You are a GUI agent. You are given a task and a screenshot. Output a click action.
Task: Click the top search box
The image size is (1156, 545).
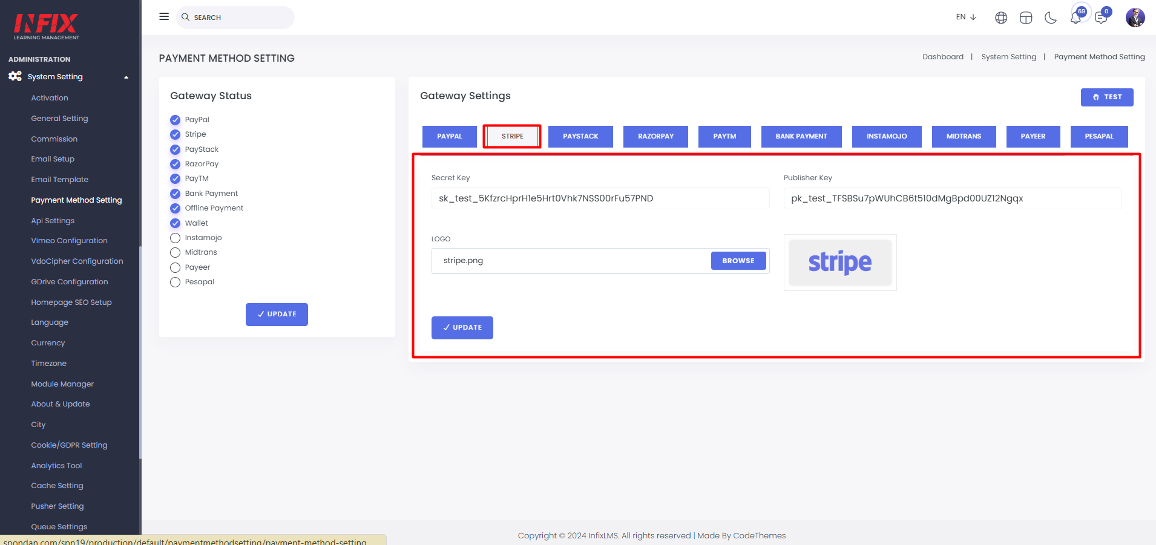(235, 18)
